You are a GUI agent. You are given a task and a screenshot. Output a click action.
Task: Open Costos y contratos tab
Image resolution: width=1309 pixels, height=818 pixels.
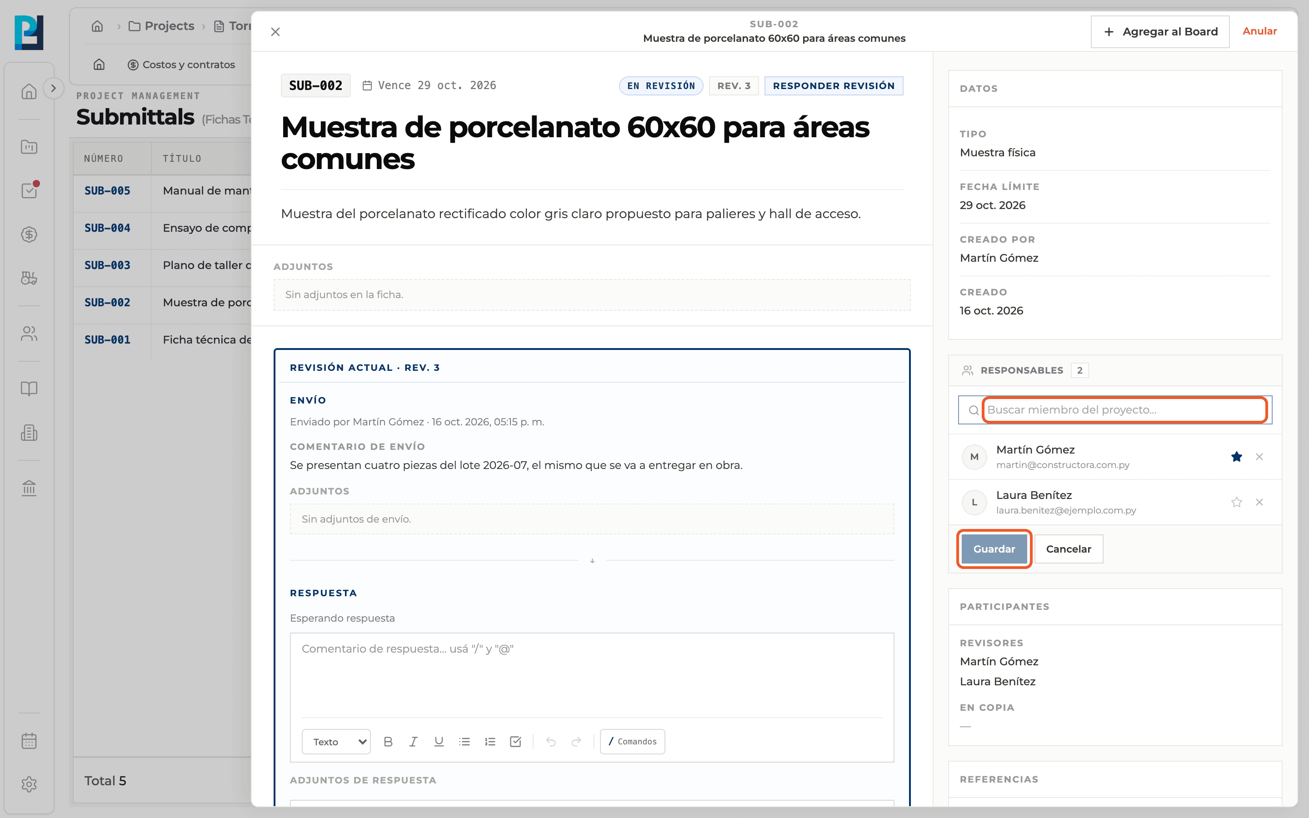pyautogui.click(x=181, y=65)
